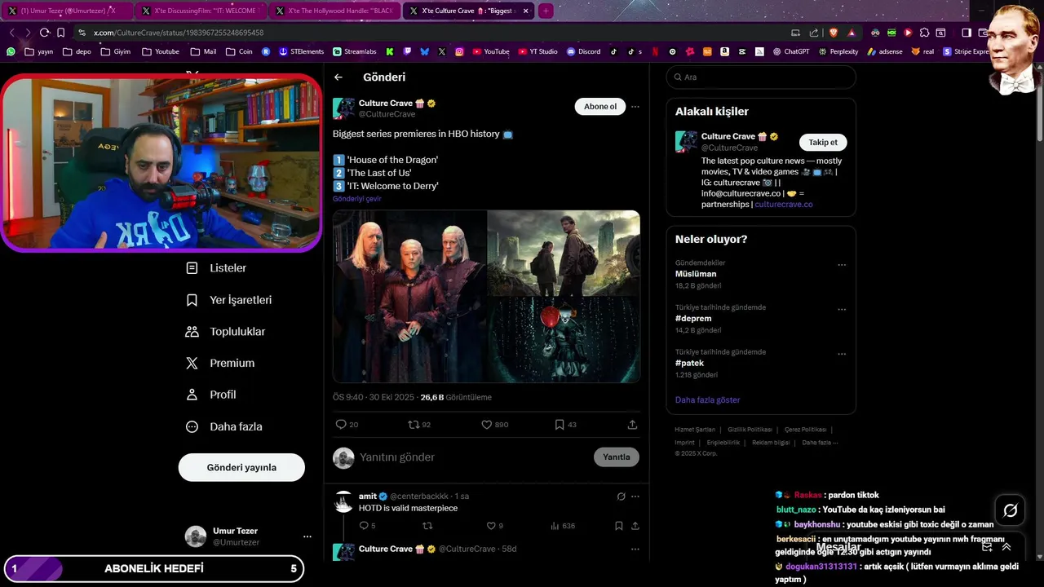
Task: Click the Gönderi yayınla button
Action: point(241,467)
